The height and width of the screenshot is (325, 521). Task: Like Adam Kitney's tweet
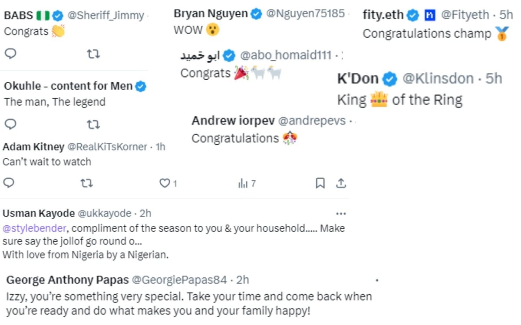tap(164, 183)
